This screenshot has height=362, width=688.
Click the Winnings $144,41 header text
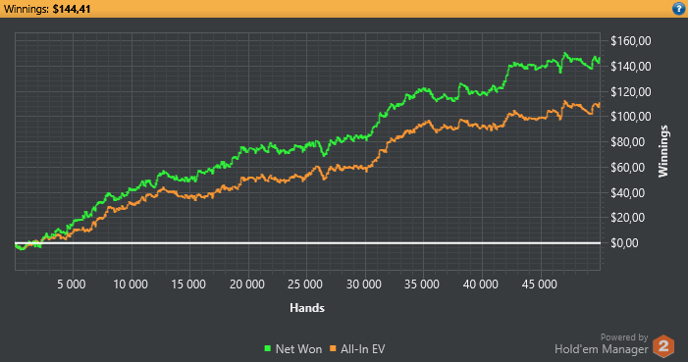pyautogui.click(x=47, y=9)
